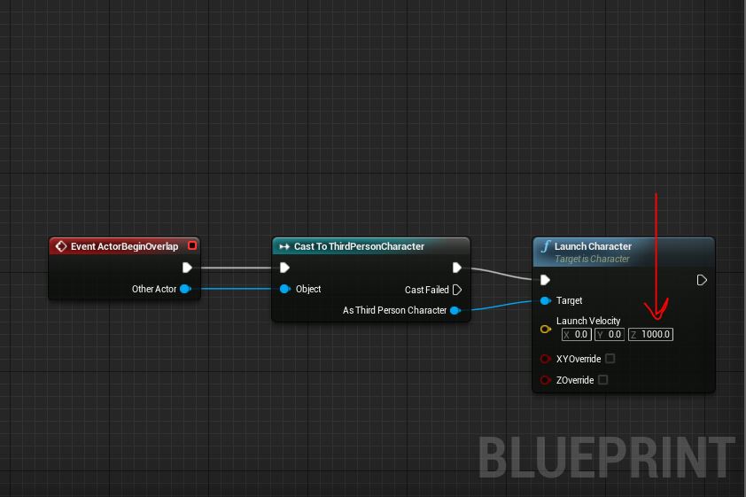Click the Cast Failed label

coord(427,290)
